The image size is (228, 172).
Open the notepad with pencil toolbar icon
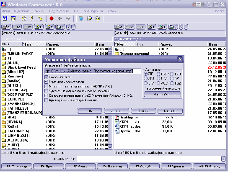point(89,18)
